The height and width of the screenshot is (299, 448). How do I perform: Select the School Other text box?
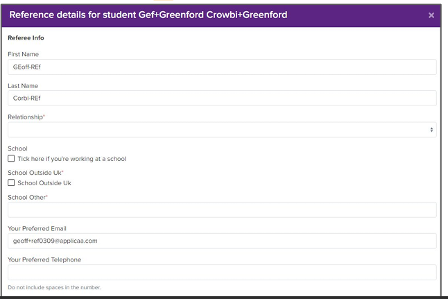[222, 210]
